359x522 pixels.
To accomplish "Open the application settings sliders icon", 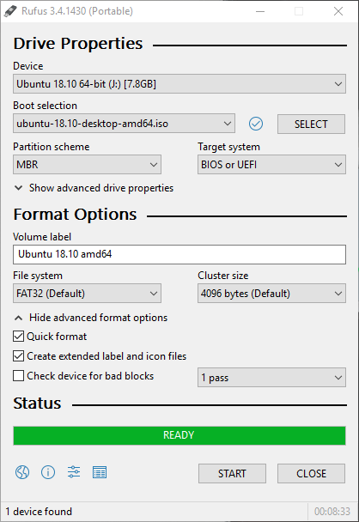I will 74,472.
